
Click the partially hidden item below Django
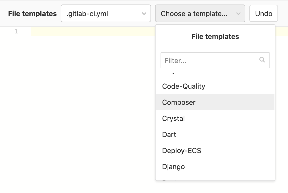point(171,179)
